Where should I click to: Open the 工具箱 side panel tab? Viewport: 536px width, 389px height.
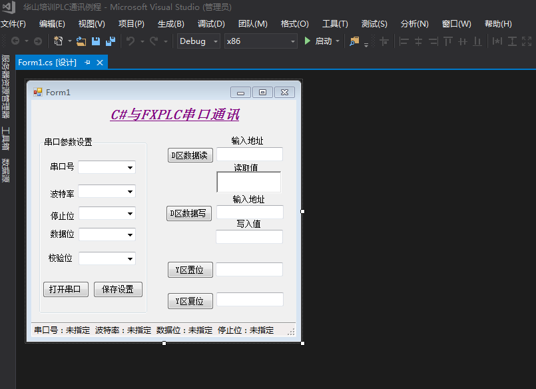click(x=5, y=139)
